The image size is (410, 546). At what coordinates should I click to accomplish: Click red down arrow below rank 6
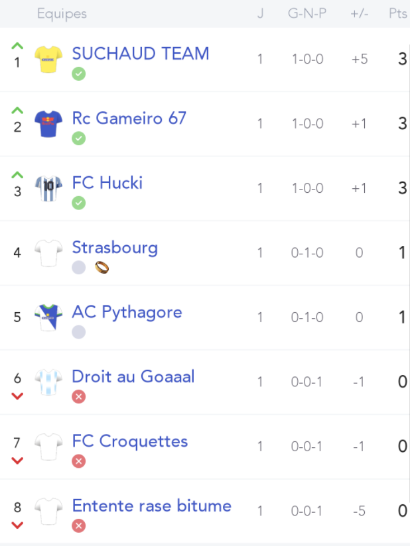(17, 396)
